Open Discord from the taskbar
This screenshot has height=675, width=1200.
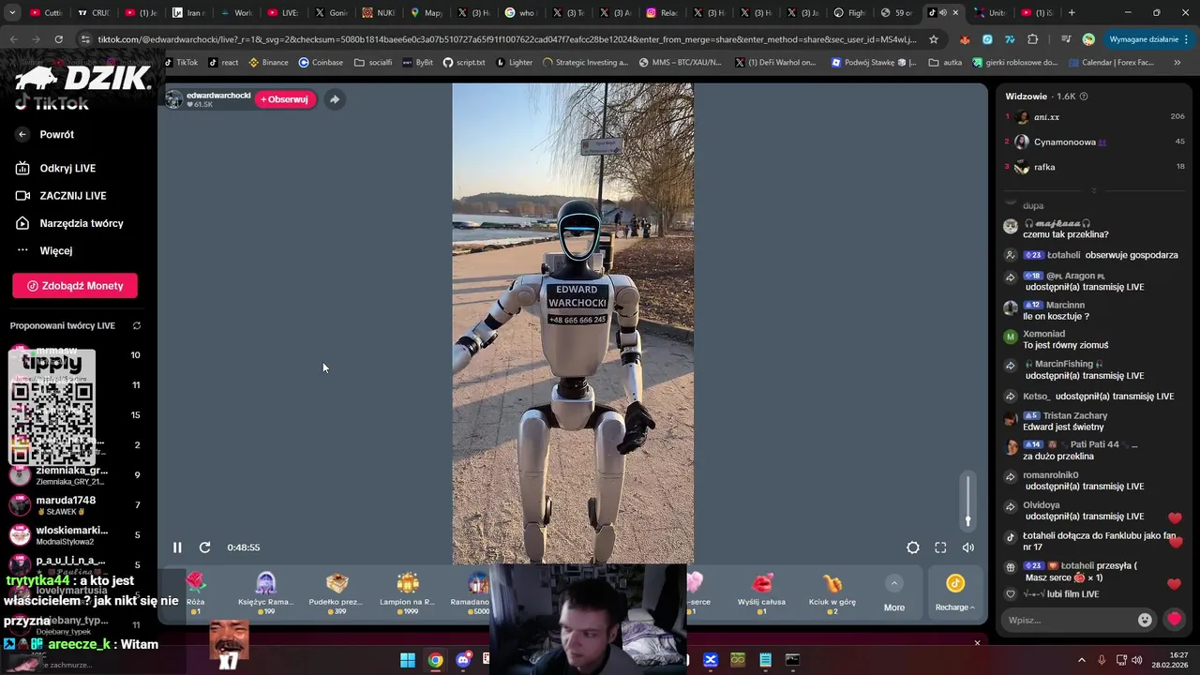tap(463, 660)
